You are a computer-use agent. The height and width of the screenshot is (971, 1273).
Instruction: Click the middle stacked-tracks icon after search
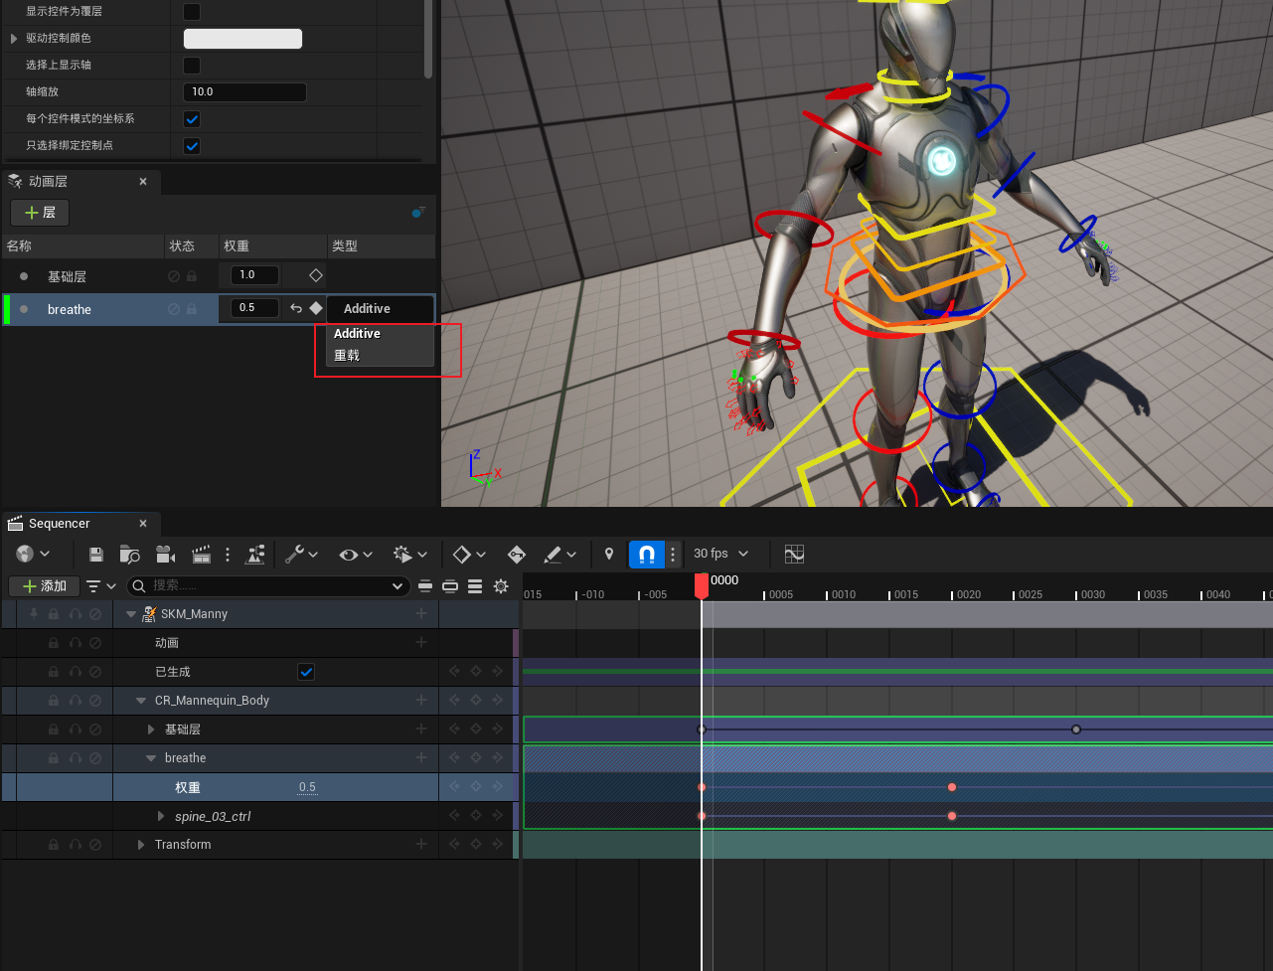tap(450, 586)
